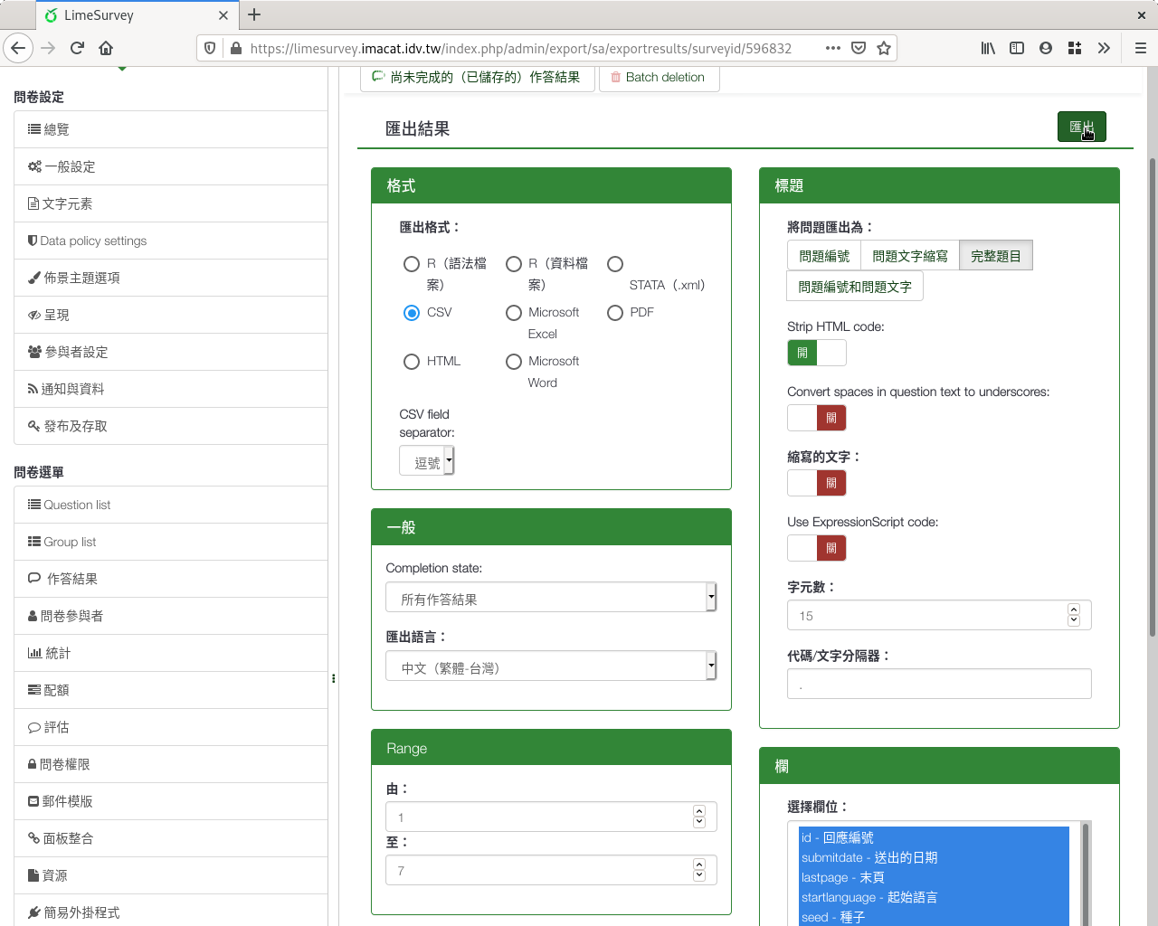Screen dimensions: 1158x926
Task: Open the Library icon in toolbar
Action: coord(988,48)
